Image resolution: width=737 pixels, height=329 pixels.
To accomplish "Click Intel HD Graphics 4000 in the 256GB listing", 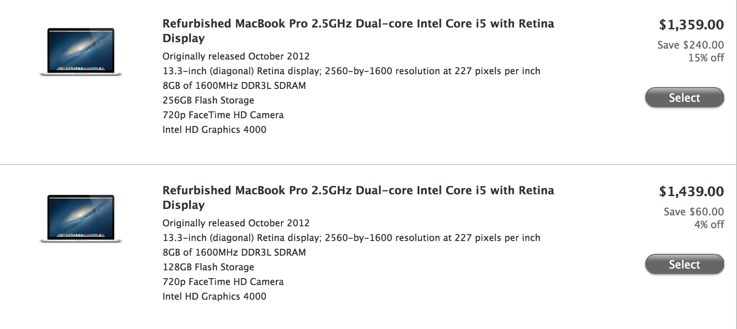I will [x=214, y=130].
